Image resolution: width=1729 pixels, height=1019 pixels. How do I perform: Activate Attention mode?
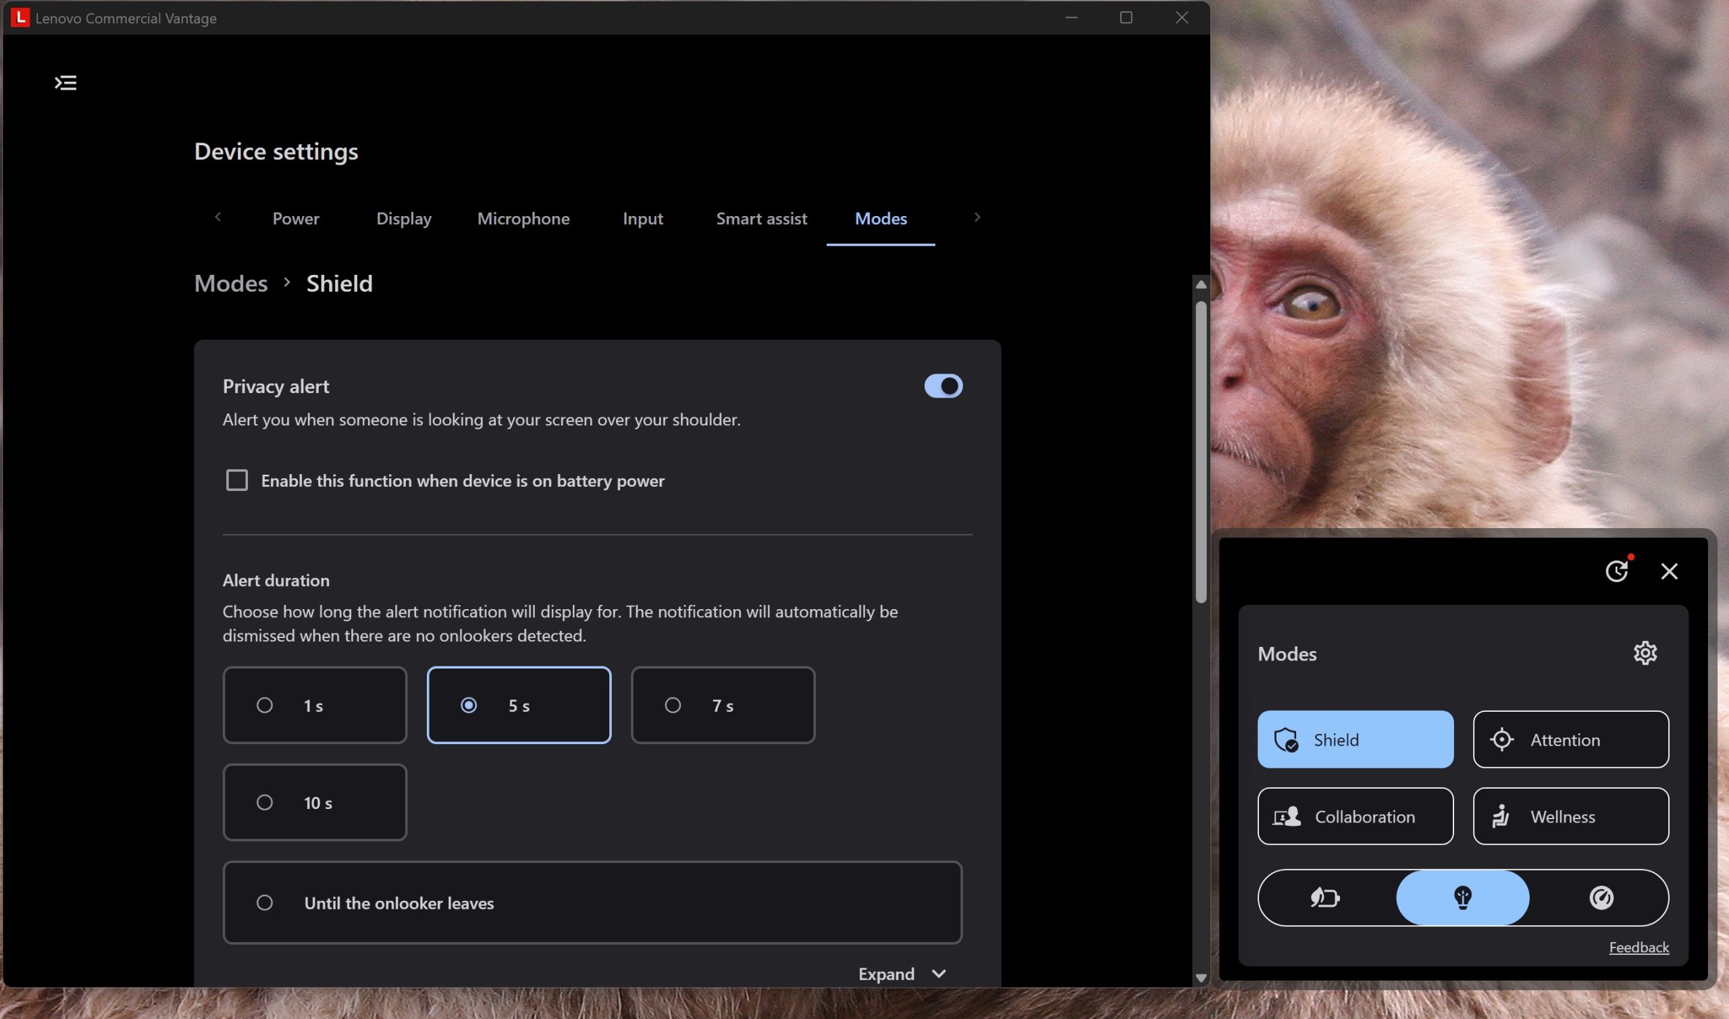coord(1570,739)
